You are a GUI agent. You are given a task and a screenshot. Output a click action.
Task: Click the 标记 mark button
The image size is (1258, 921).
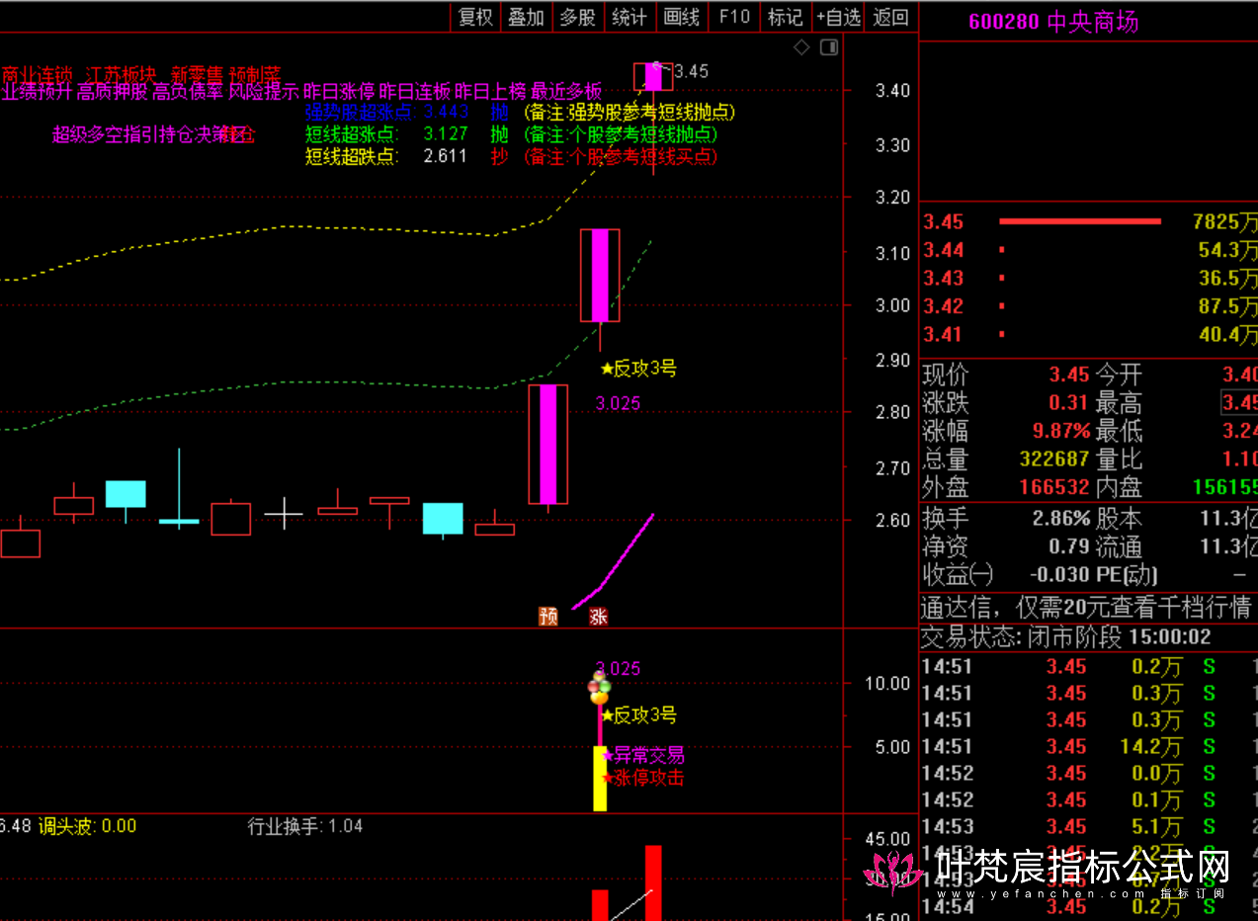786,17
